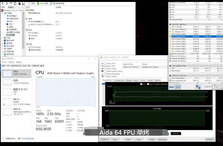Viewport: 223px width, 146px height.
Task: Open Preferences in Stability Test
Action: 162,140
